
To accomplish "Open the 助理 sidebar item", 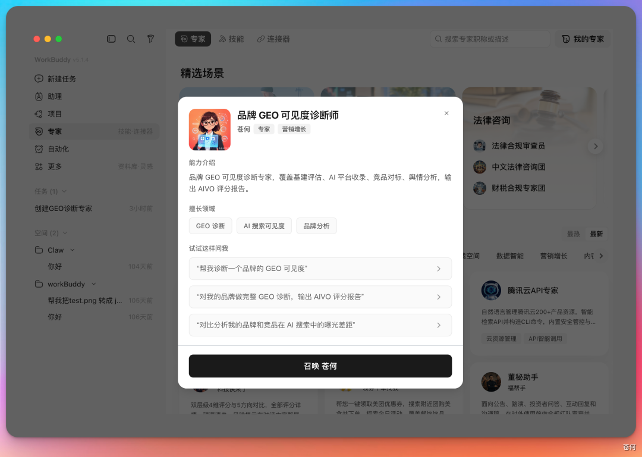I will point(94,96).
